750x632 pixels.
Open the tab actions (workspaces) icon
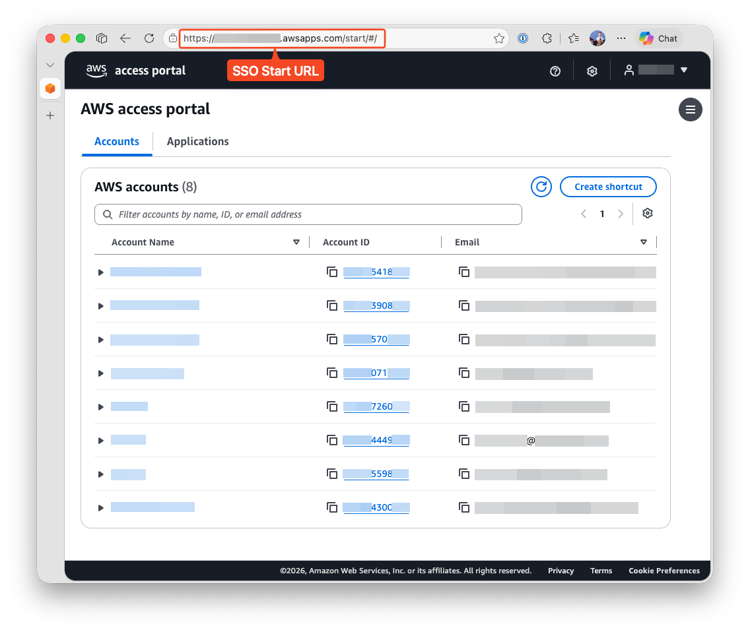pyautogui.click(x=102, y=38)
